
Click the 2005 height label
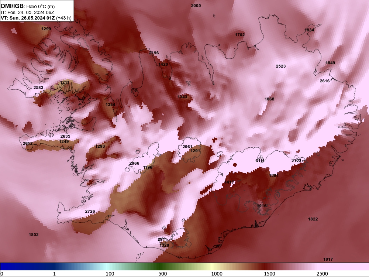[x=196, y=6]
